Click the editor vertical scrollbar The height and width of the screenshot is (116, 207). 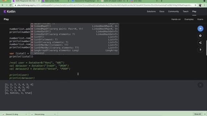(206, 48)
